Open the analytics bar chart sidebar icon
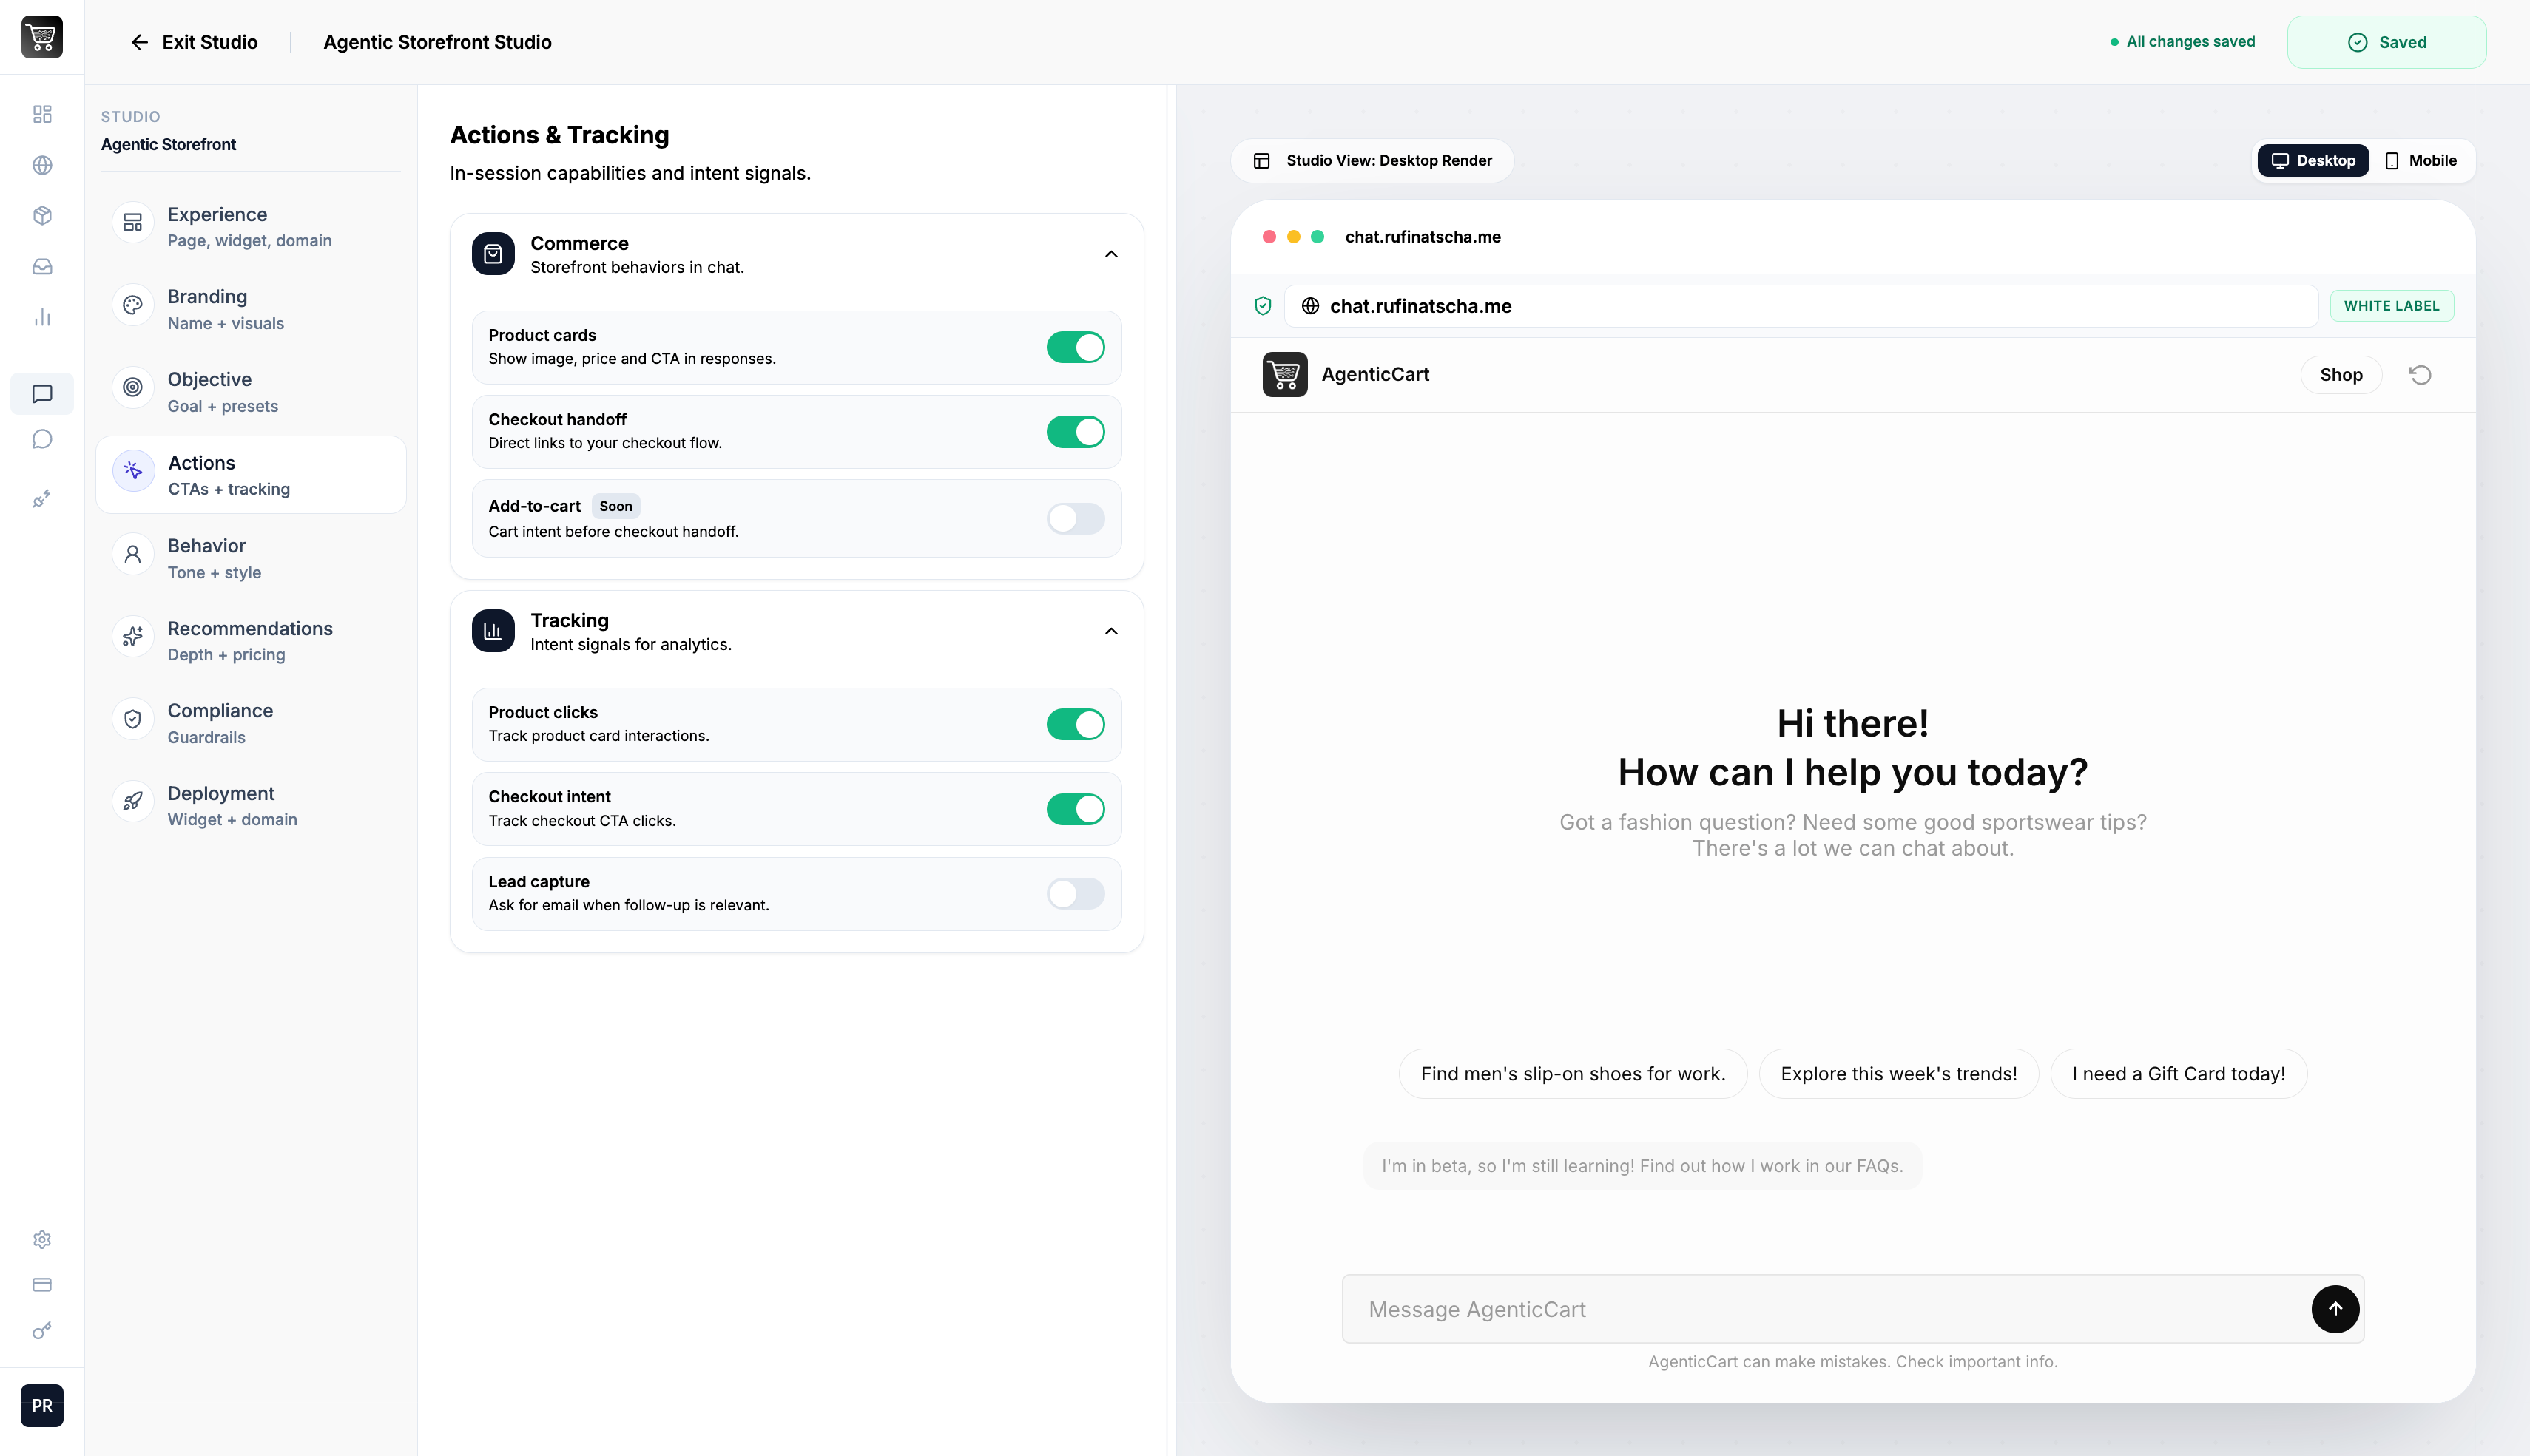 click(x=42, y=316)
